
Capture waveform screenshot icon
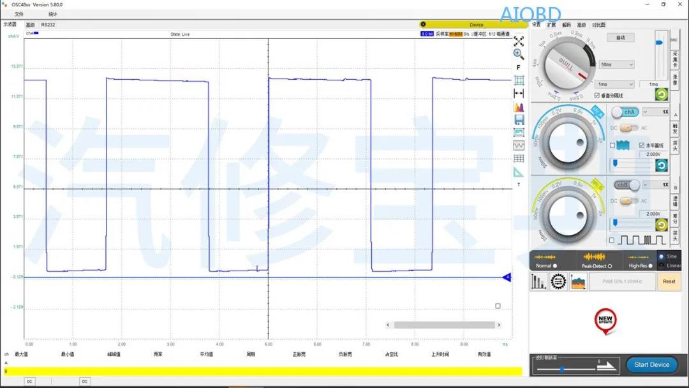pos(519,132)
